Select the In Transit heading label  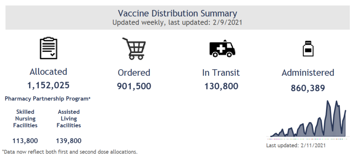[x=221, y=73]
